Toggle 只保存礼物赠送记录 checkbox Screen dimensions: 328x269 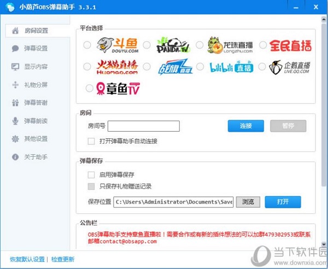click(x=91, y=186)
